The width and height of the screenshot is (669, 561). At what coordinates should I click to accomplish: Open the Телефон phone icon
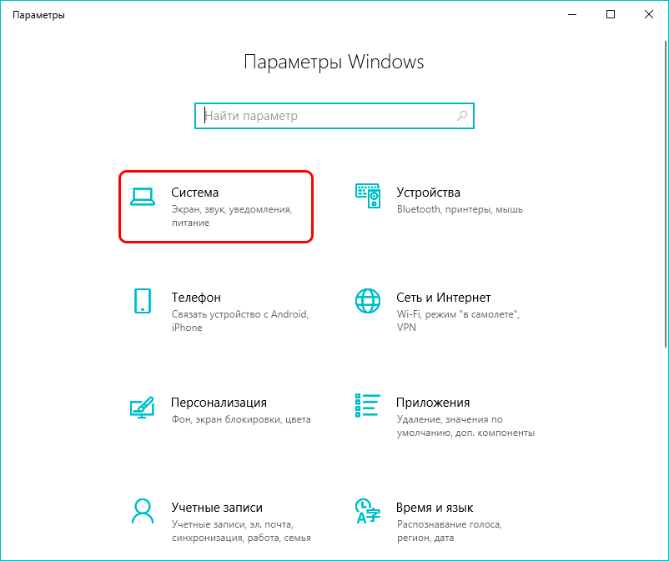143,301
